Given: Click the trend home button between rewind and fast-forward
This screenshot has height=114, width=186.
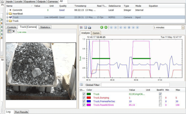Looking at the screenshot, I should pyautogui.click(x=129, y=27).
